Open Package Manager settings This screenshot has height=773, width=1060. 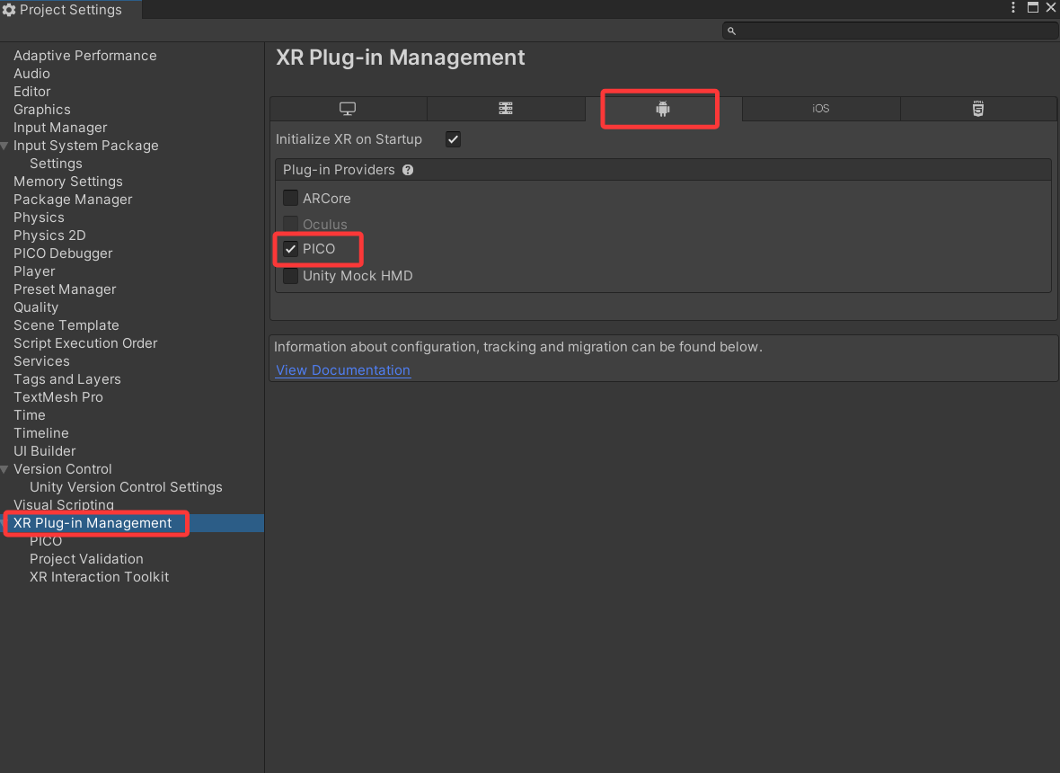pyautogui.click(x=73, y=200)
